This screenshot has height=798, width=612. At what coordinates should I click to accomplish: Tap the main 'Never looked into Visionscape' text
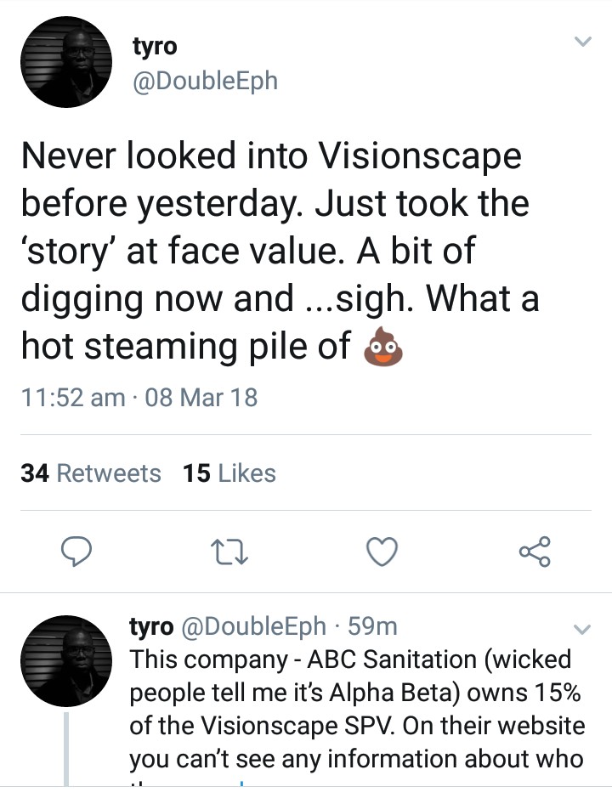280,251
